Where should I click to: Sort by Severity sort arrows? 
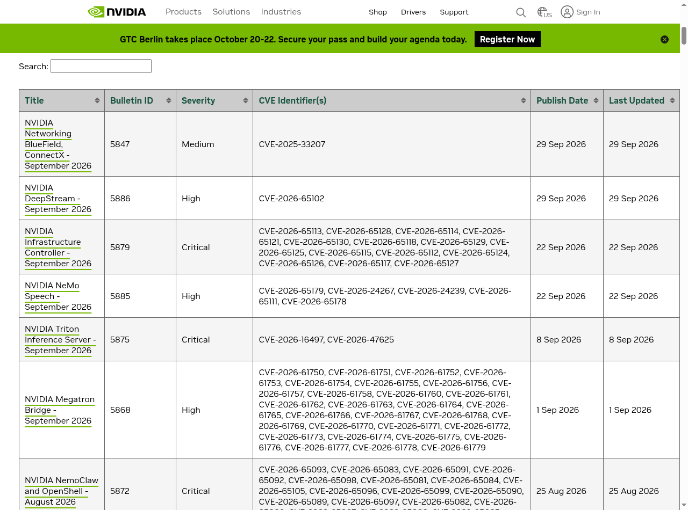coord(246,100)
